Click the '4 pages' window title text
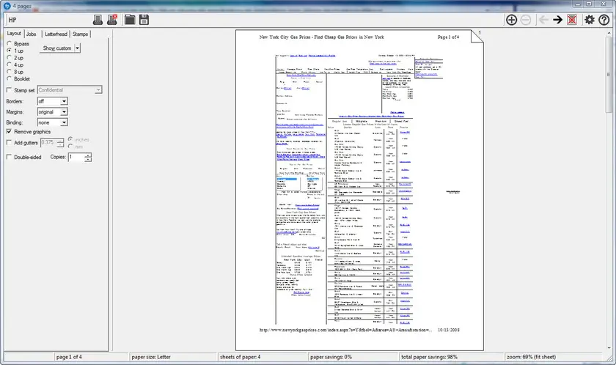The image size is (616, 365). tap(22, 6)
